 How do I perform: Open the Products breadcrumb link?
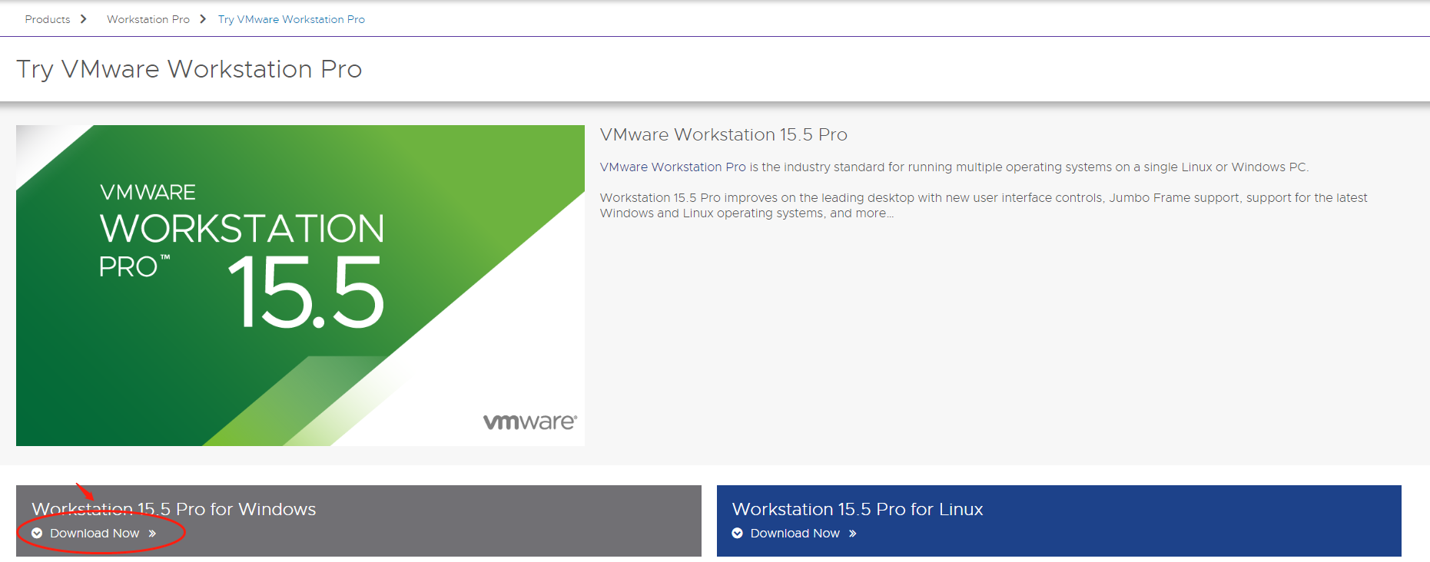tap(48, 19)
